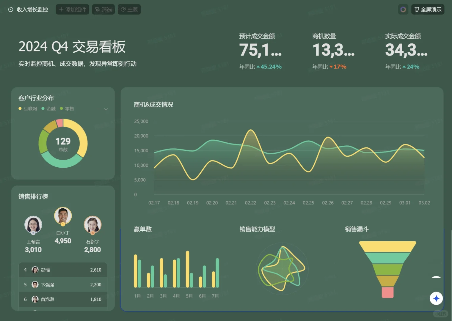Click the sales value 2,610 for 彭瑞
The height and width of the screenshot is (321, 452).
click(96, 270)
